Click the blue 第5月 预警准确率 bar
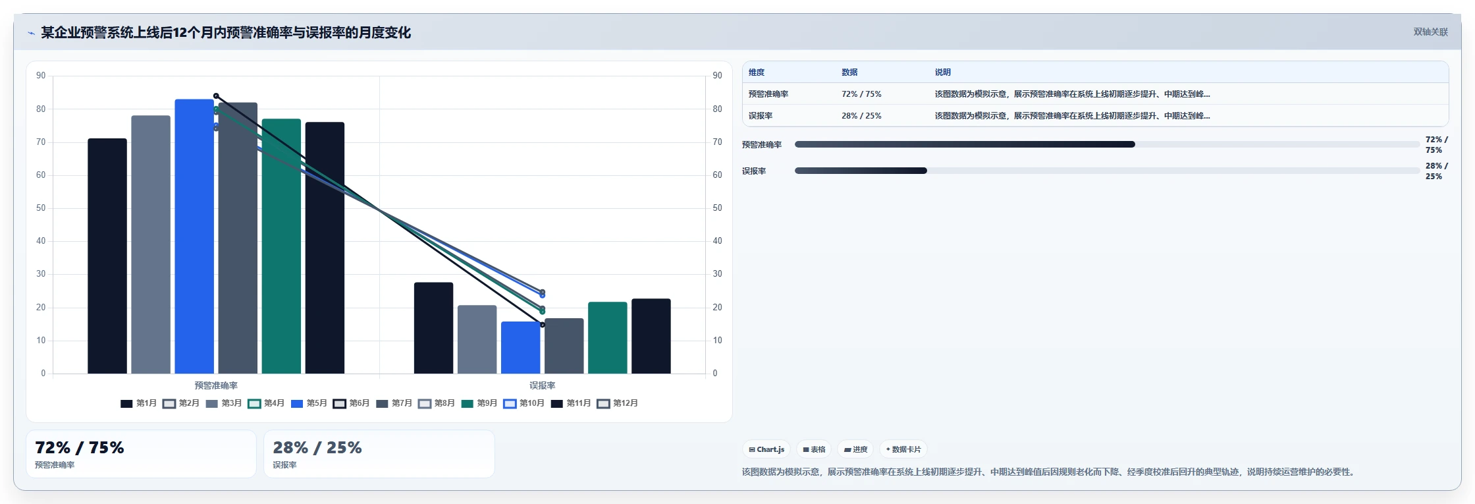Viewport: 1475px width, 504px height. point(194,237)
